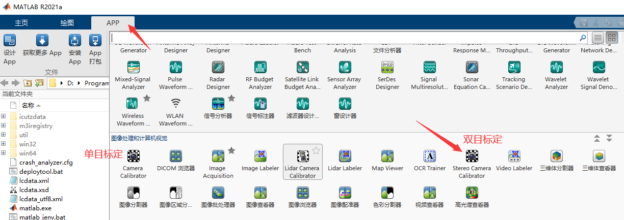Launch the Stereo Camera Calibrator app
This screenshot has width=624, height=220.
[472, 163]
